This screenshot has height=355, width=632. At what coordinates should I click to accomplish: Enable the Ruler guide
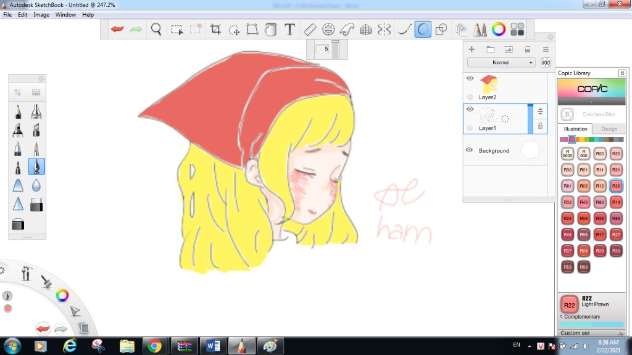click(x=310, y=29)
